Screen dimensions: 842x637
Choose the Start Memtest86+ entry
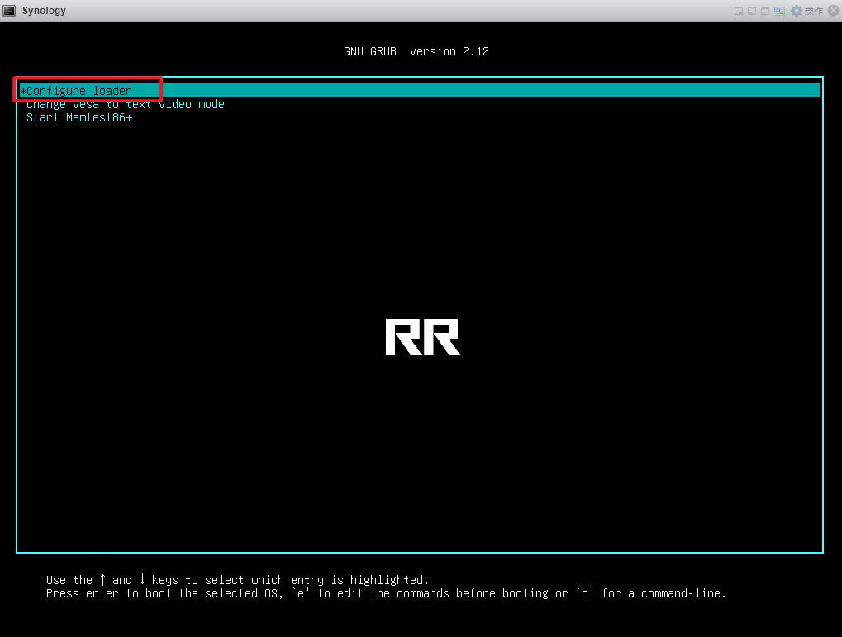click(x=79, y=117)
